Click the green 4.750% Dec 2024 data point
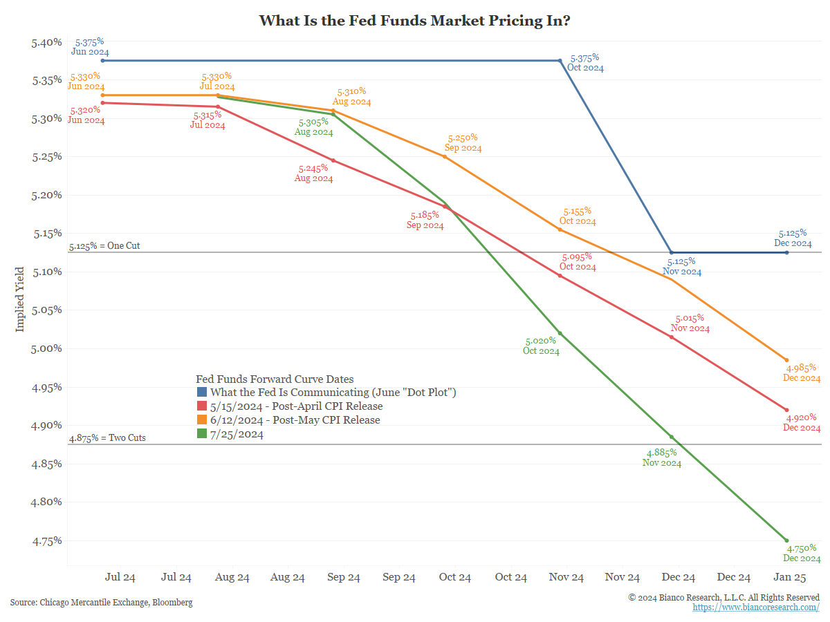The height and width of the screenshot is (622, 830). (786, 540)
